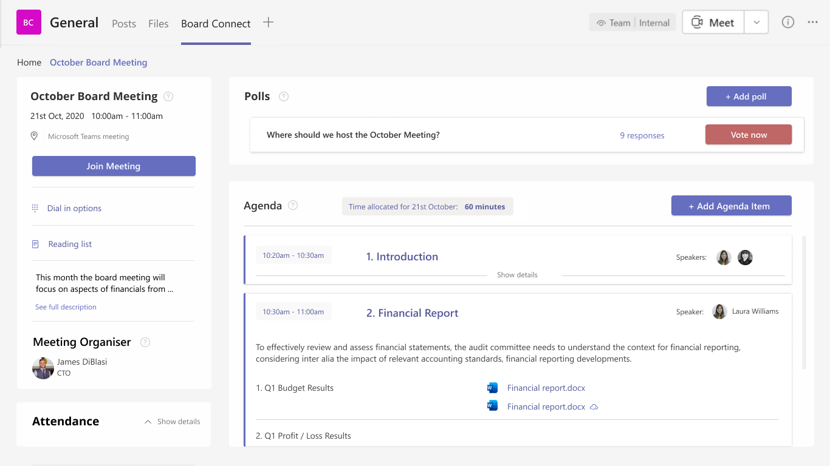Click help icon beside Polls heading

[x=284, y=96]
